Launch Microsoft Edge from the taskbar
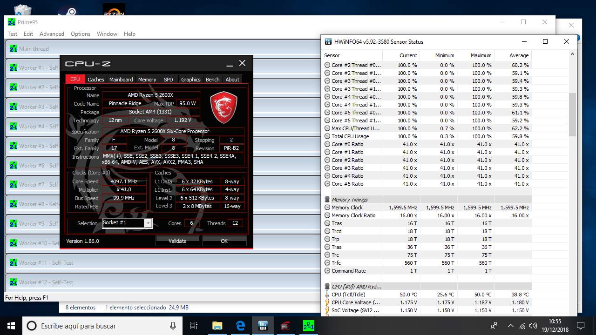Viewport: 596px width, 335px height. click(x=240, y=326)
